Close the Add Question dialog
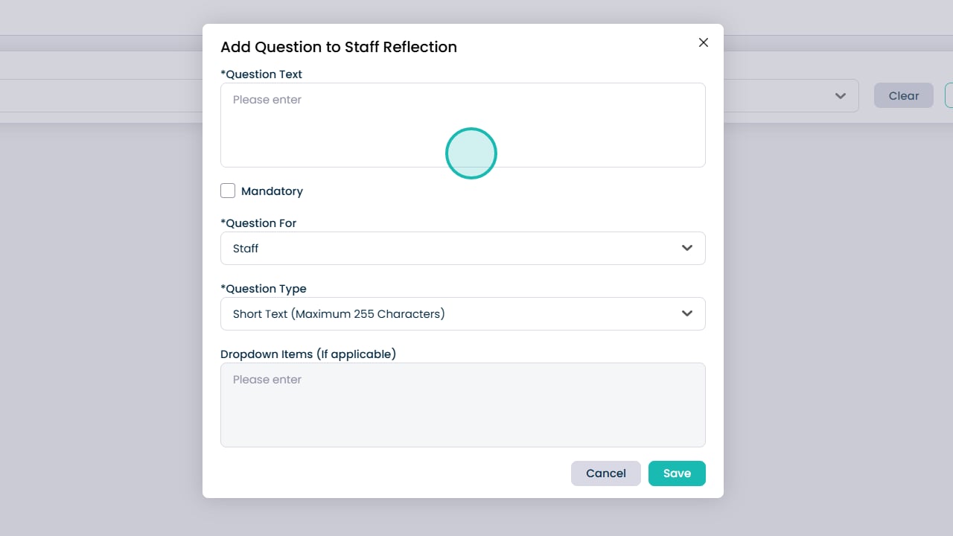 click(703, 42)
